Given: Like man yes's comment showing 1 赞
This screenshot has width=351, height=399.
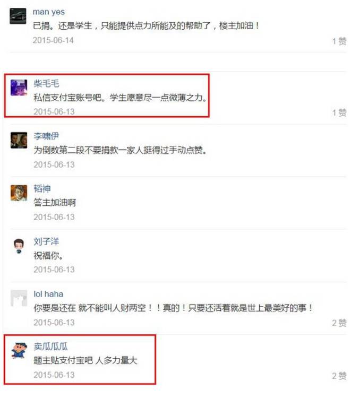Looking at the screenshot, I should point(339,41).
